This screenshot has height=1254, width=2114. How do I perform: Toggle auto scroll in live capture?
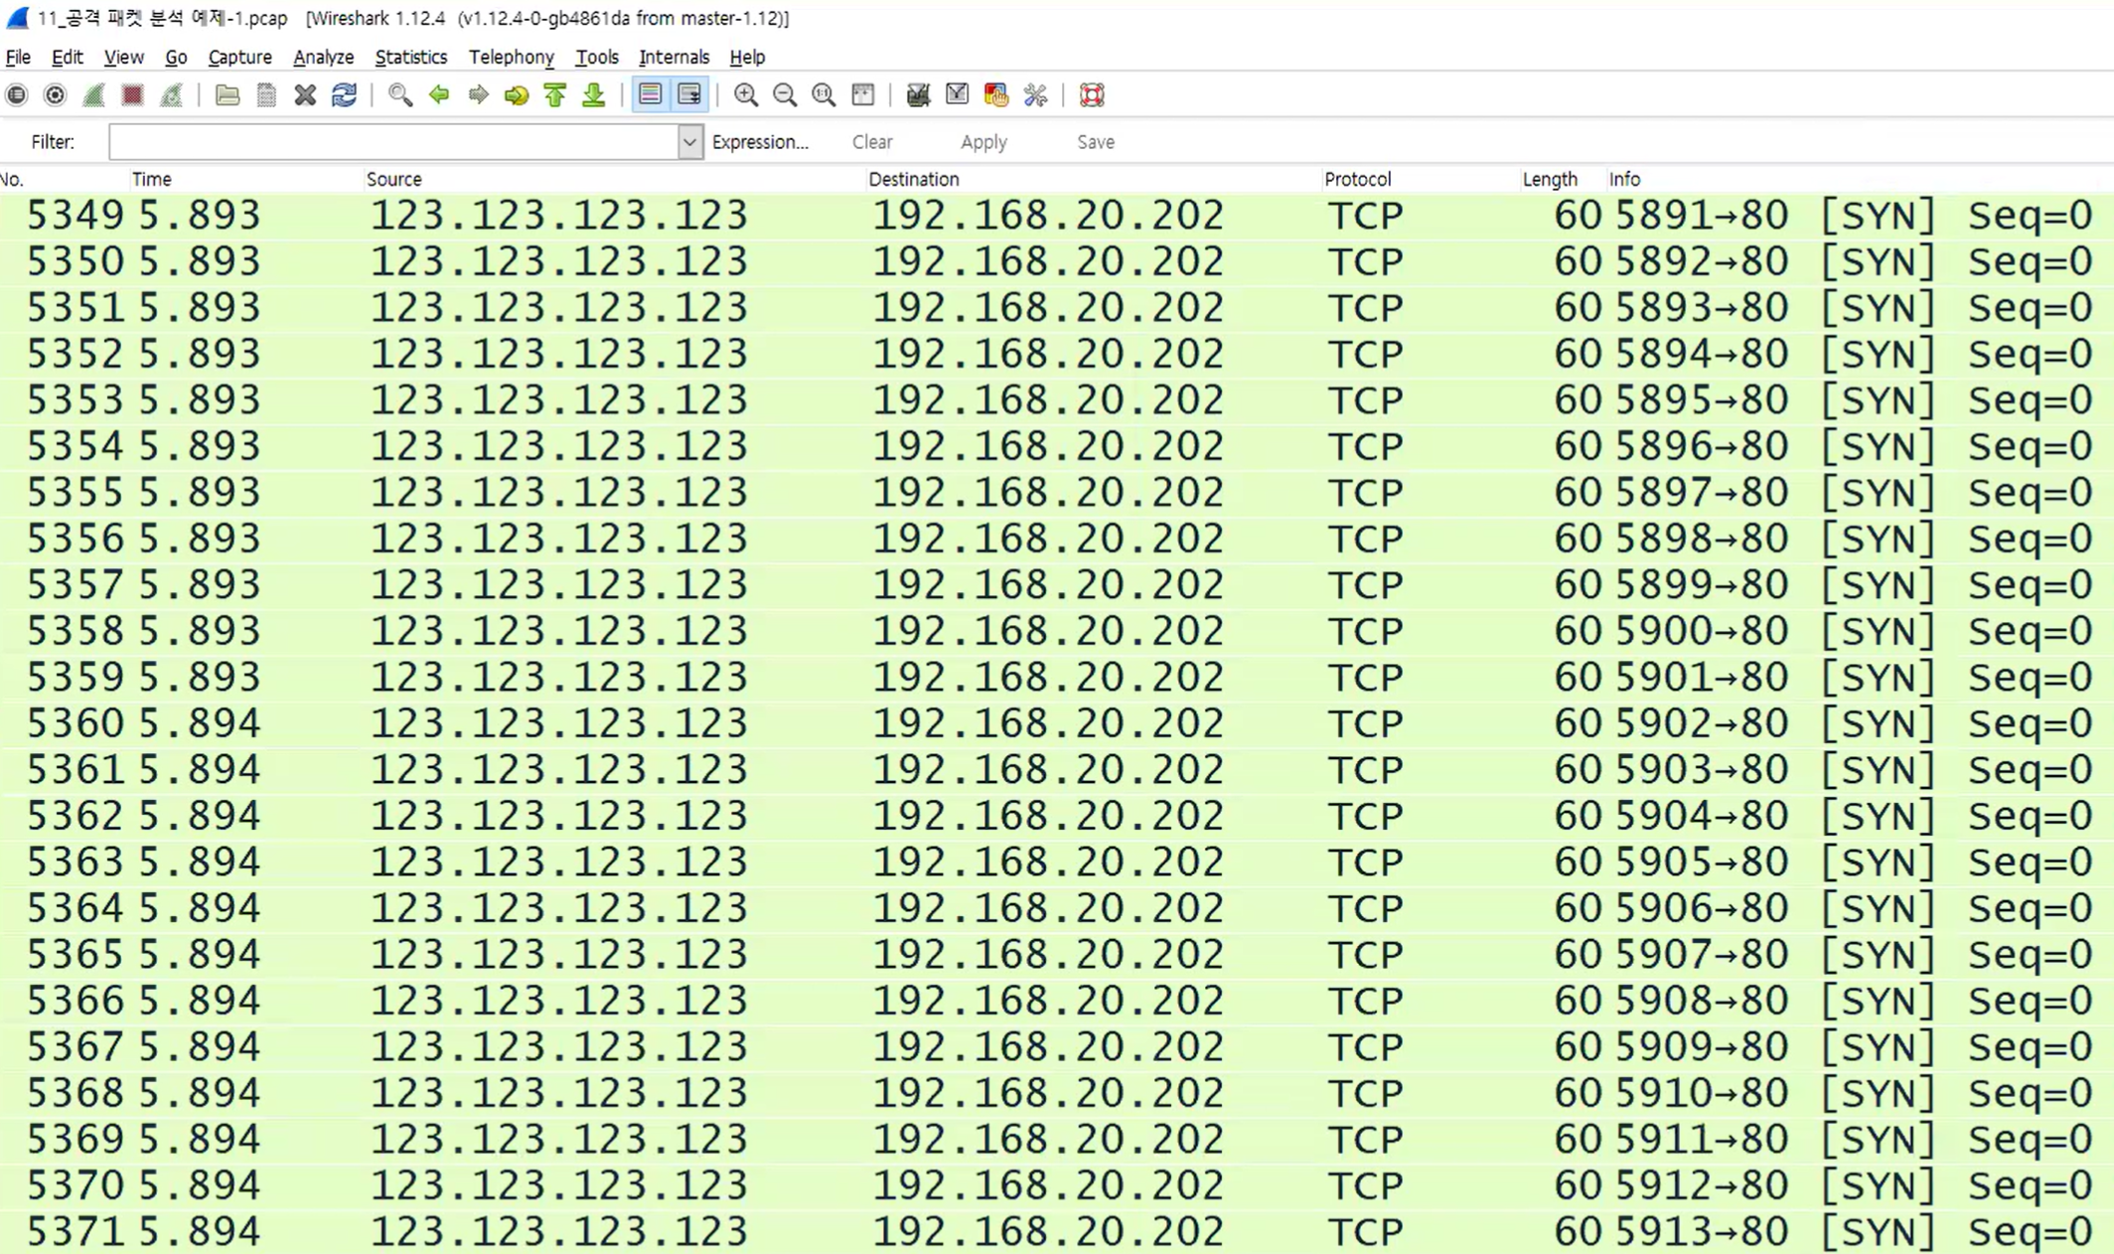click(x=688, y=95)
